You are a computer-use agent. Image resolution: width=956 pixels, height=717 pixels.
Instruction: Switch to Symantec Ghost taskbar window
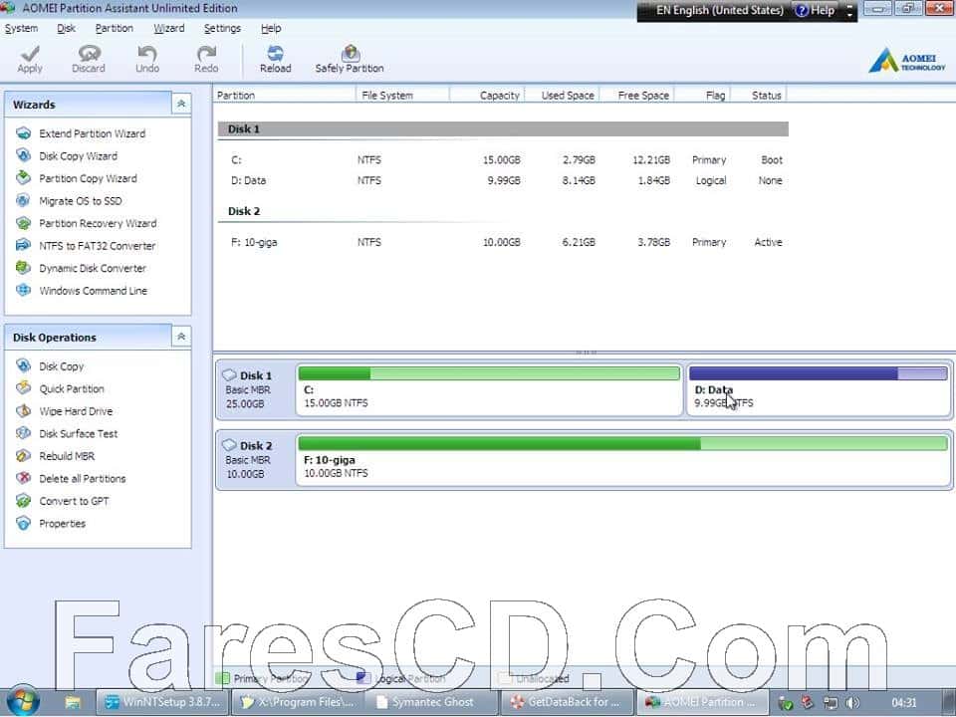[431, 702]
